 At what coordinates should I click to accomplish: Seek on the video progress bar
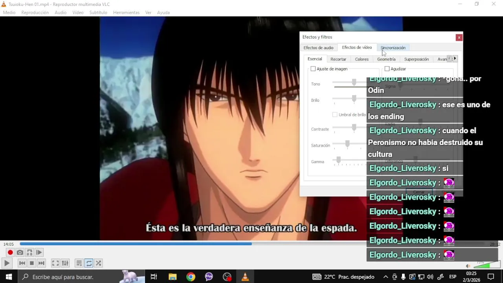click(251, 244)
